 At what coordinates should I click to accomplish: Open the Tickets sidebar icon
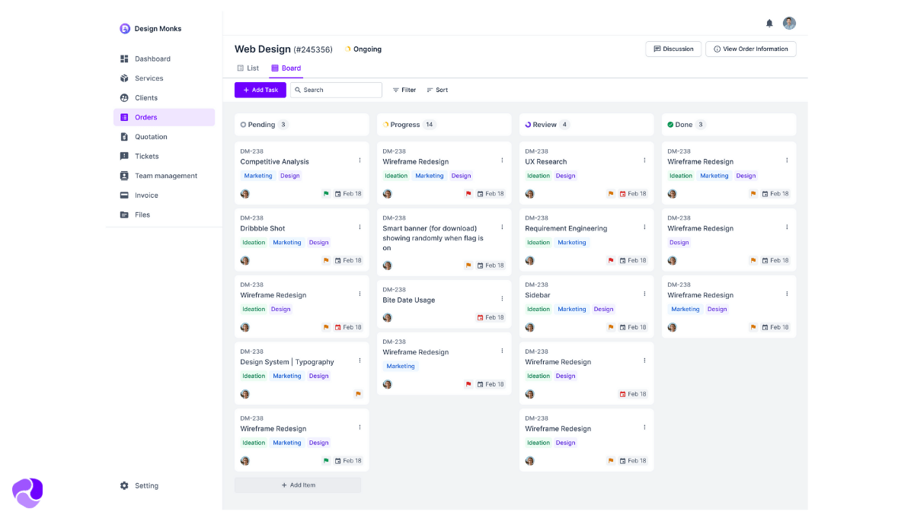(124, 156)
